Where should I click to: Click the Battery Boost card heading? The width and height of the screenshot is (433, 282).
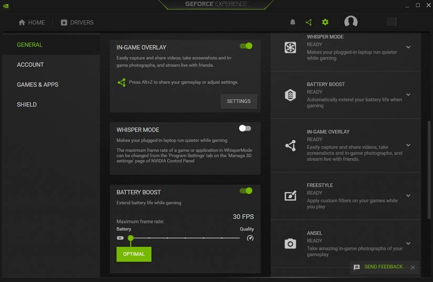tap(139, 192)
